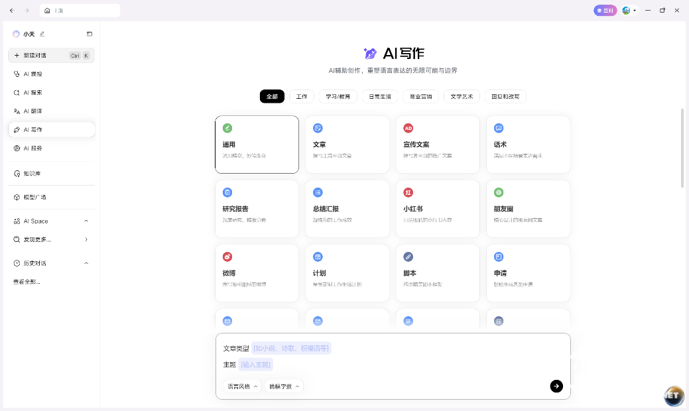
Task: Click the black send arrow button
Action: [x=556, y=386]
